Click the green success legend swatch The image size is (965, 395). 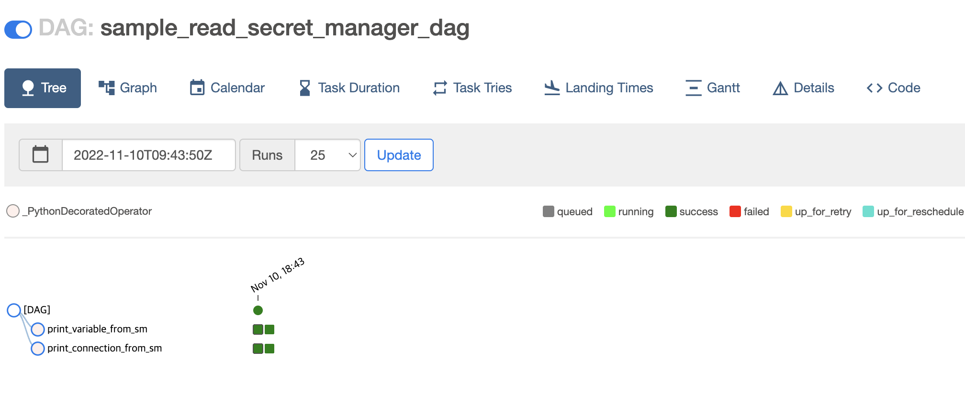[671, 211]
